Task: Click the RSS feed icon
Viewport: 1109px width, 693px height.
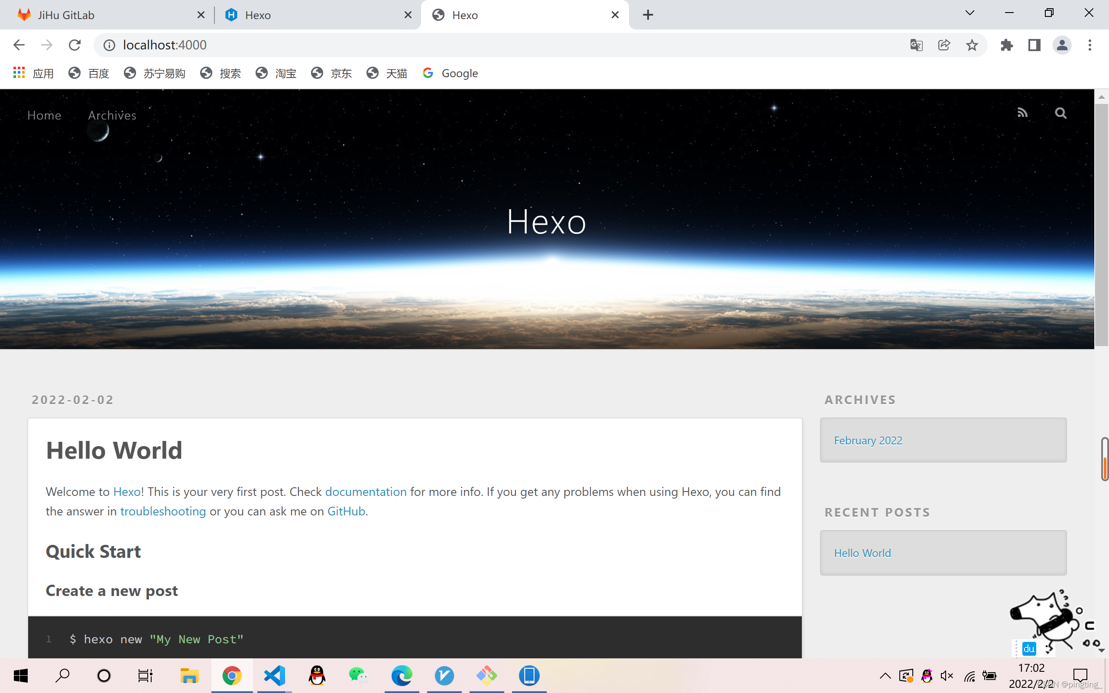Action: [x=1022, y=113]
